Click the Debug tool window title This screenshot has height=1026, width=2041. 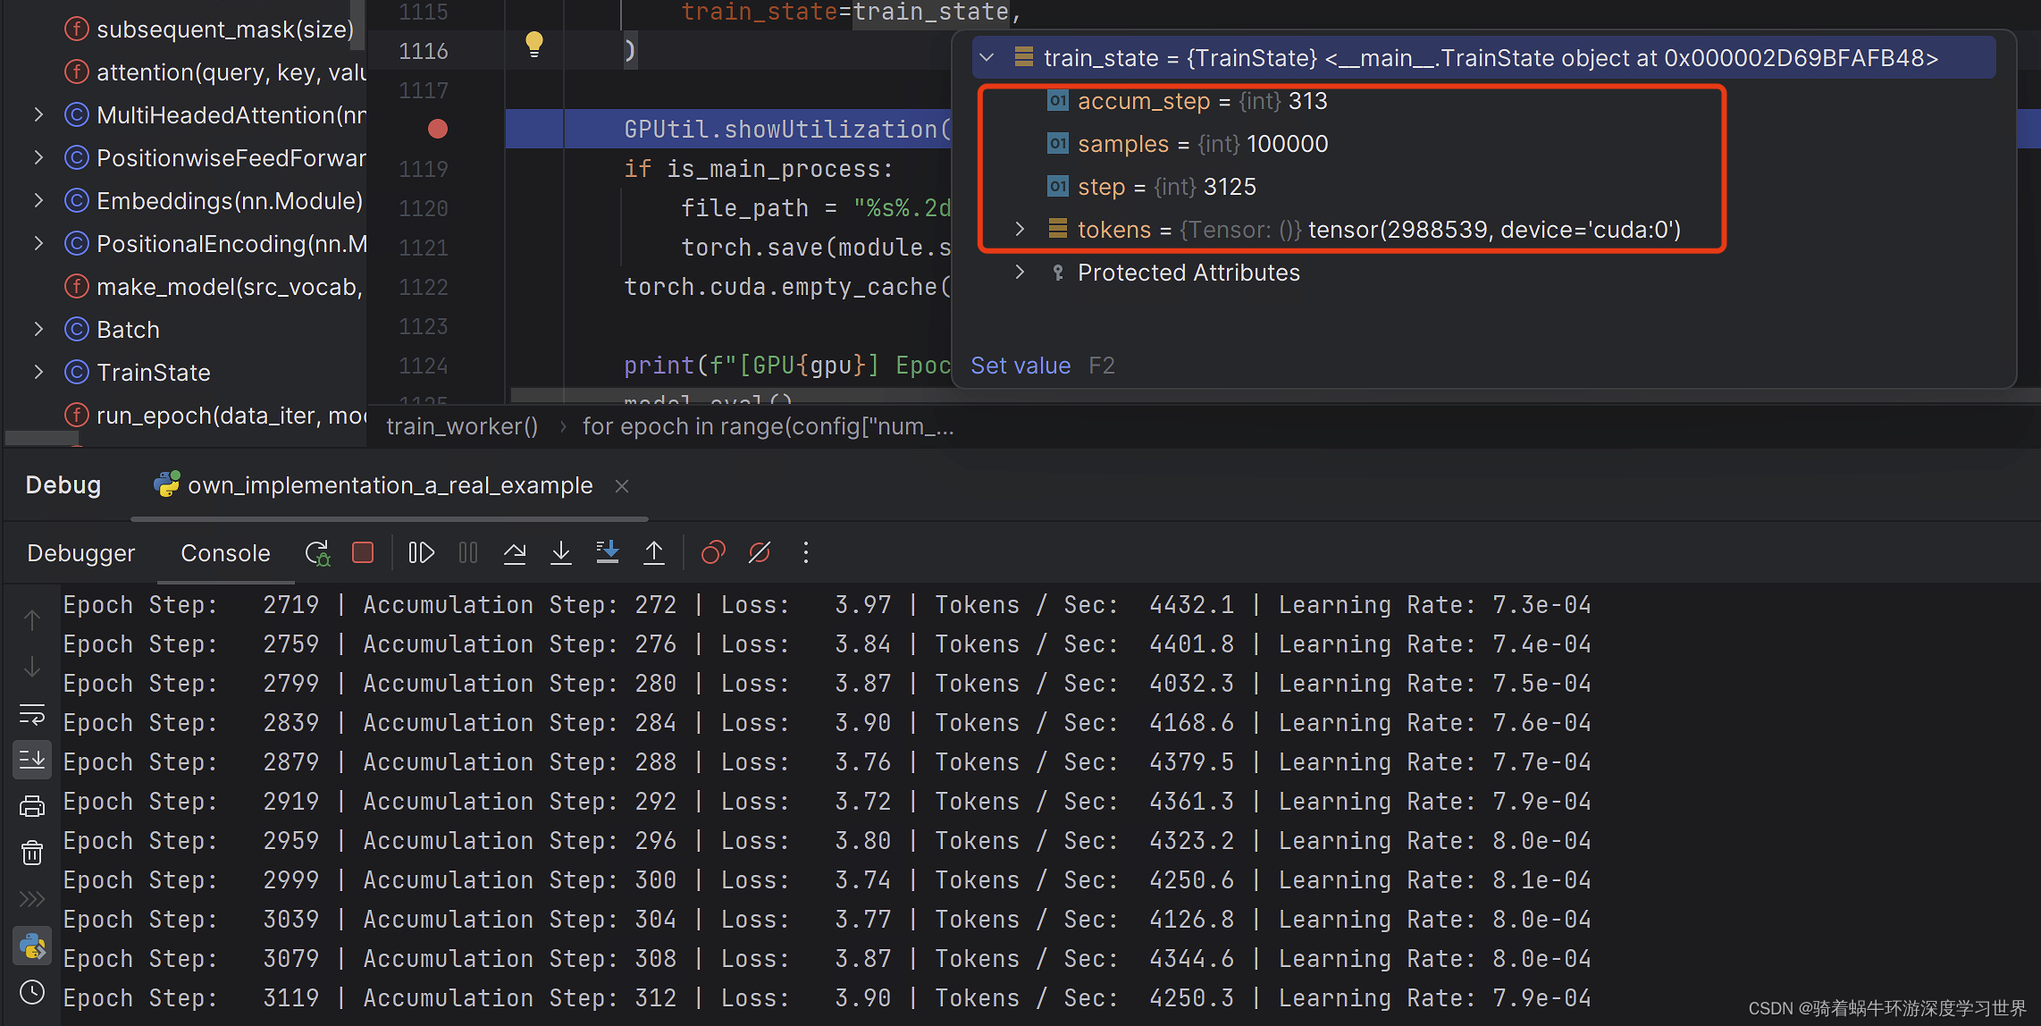pos(63,485)
